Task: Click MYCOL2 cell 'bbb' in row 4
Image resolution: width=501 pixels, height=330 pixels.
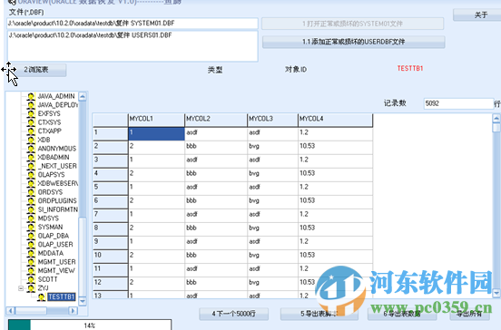Action: click(x=216, y=175)
